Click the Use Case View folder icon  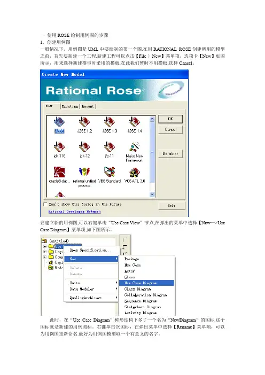click(x=51, y=246)
